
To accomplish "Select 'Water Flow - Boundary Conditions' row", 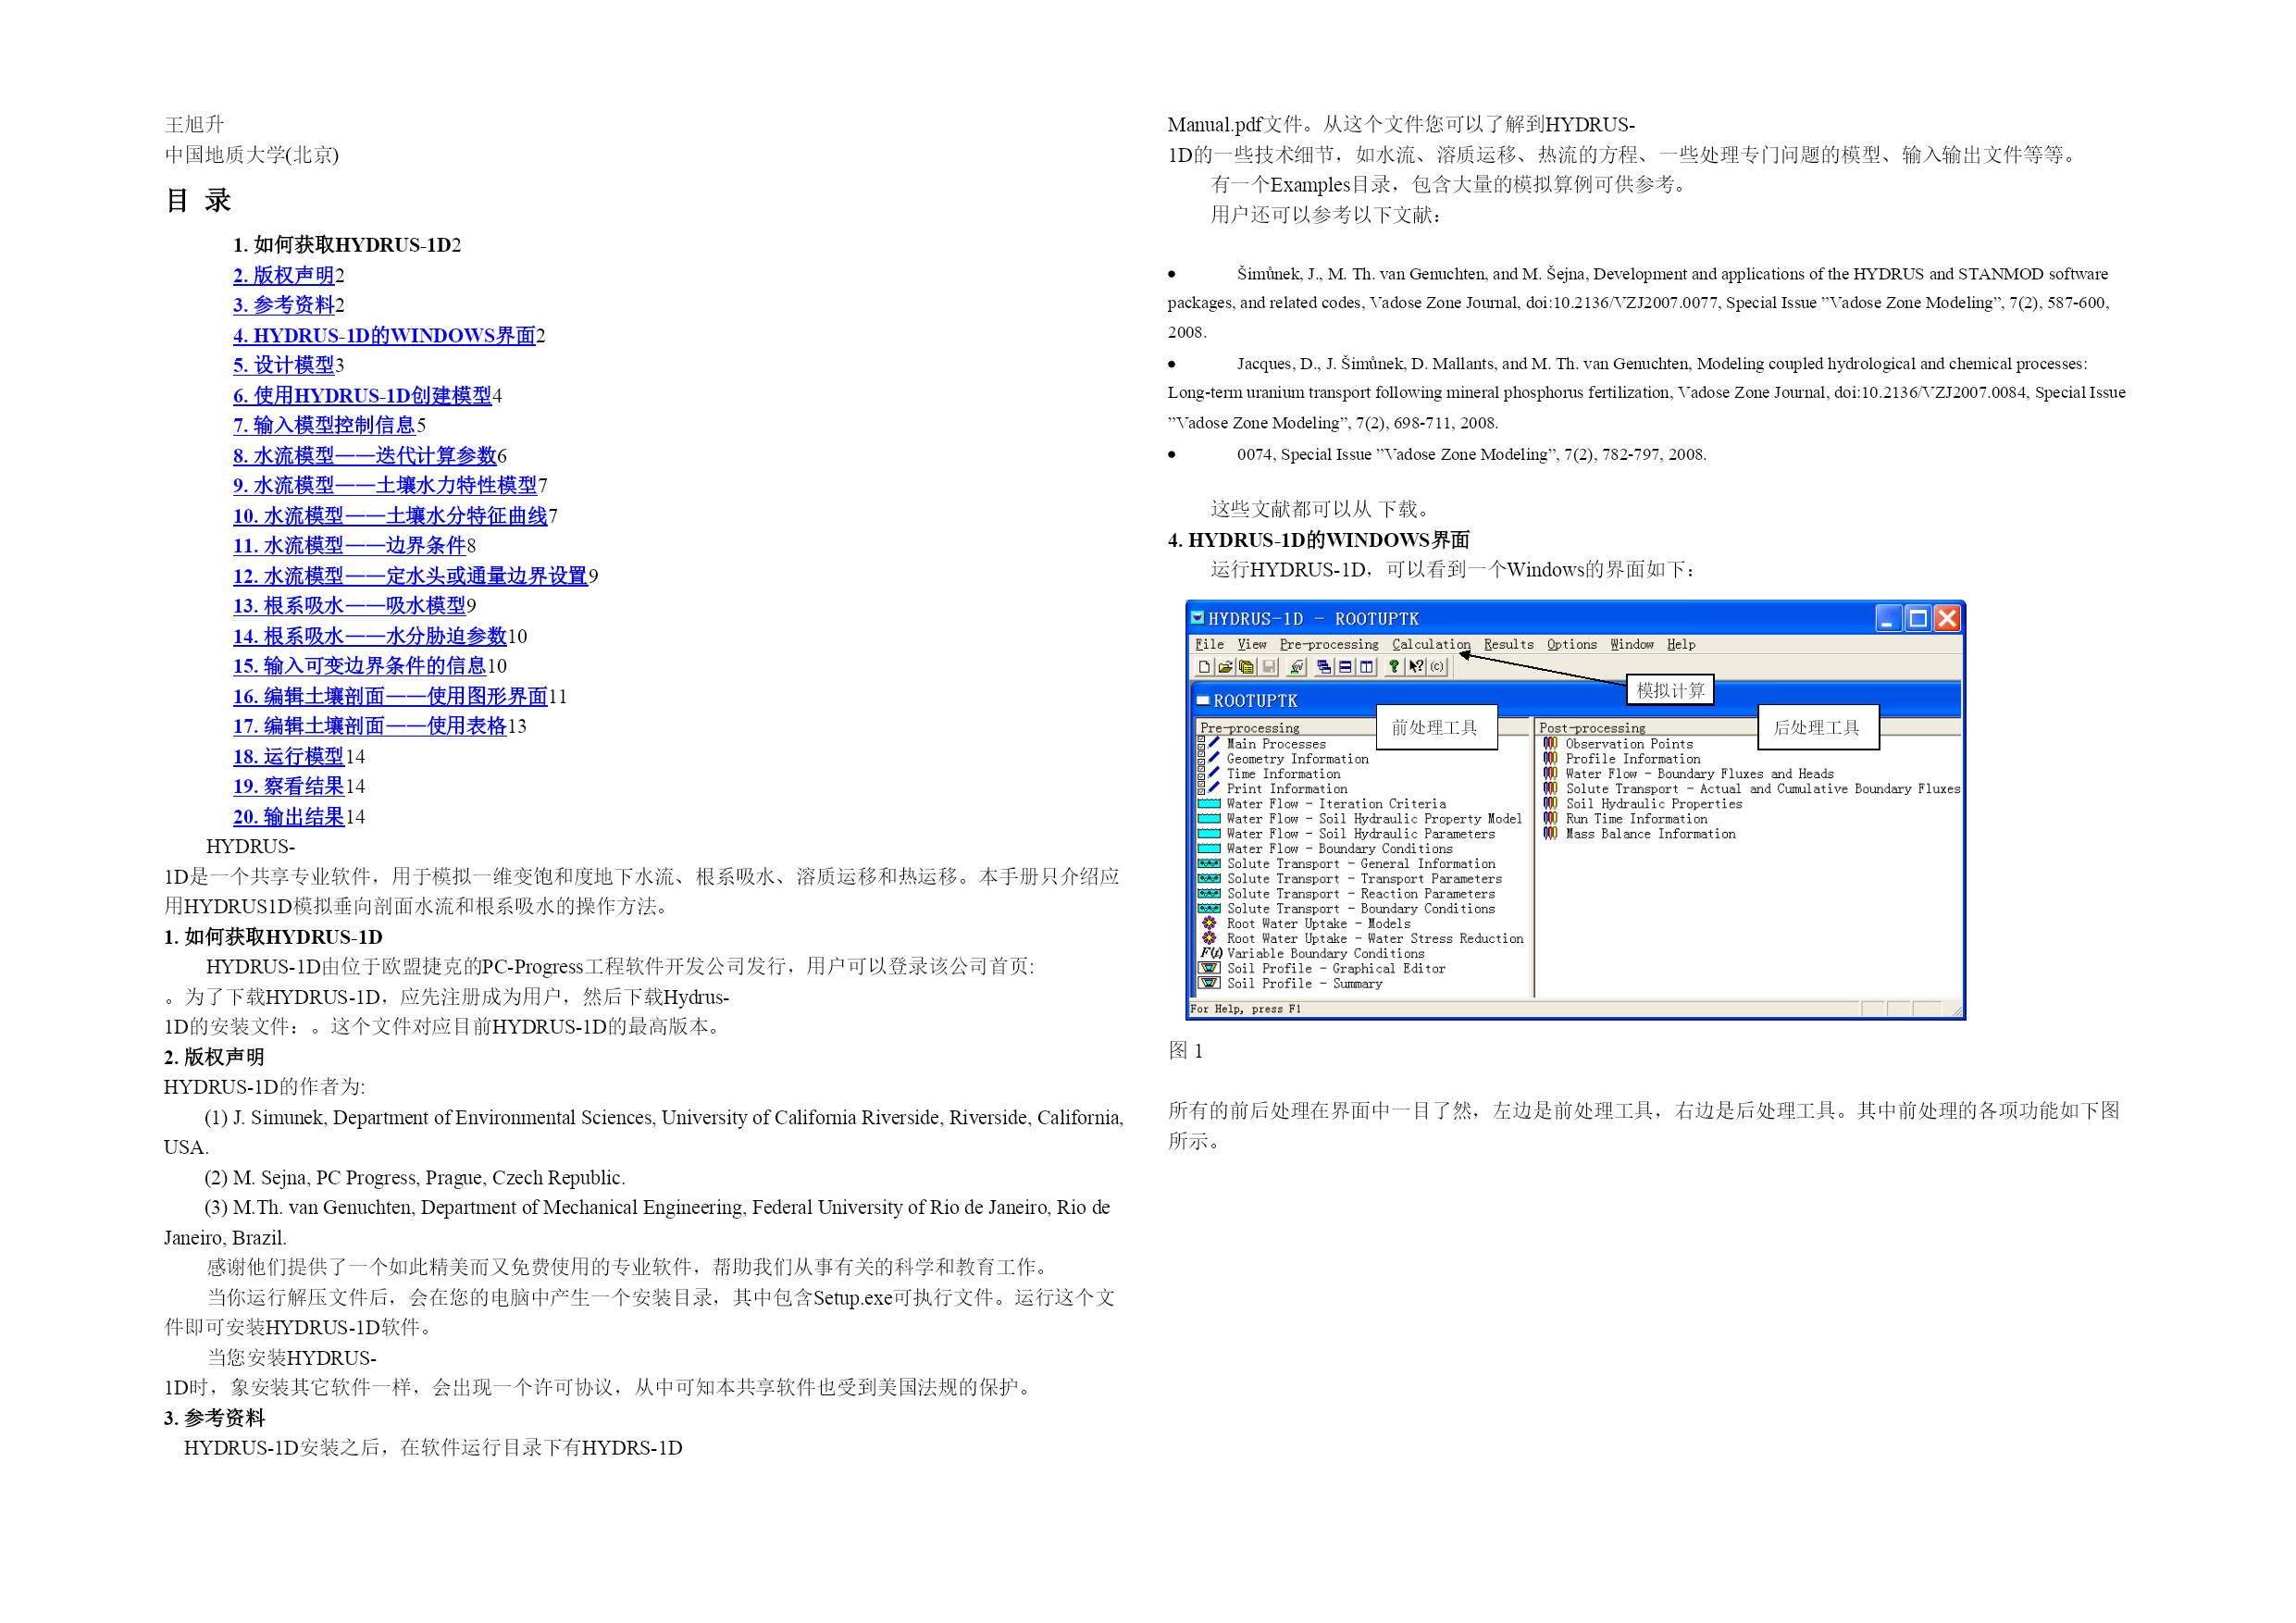I will [1340, 849].
